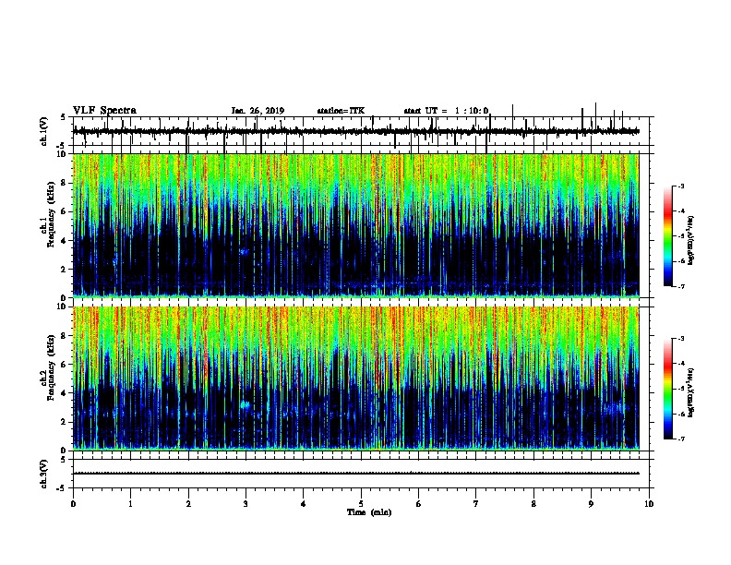Select the "start UT = 1:10:0" header text
The height and width of the screenshot is (565, 731).
coord(446,111)
